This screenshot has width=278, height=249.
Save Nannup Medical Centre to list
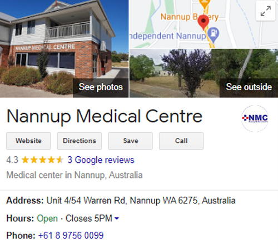click(x=130, y=141)
